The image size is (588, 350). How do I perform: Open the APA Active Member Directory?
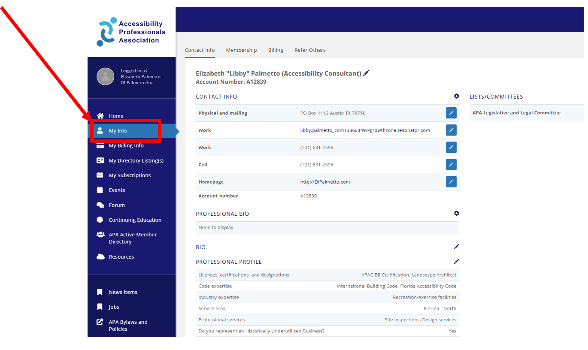133,238
